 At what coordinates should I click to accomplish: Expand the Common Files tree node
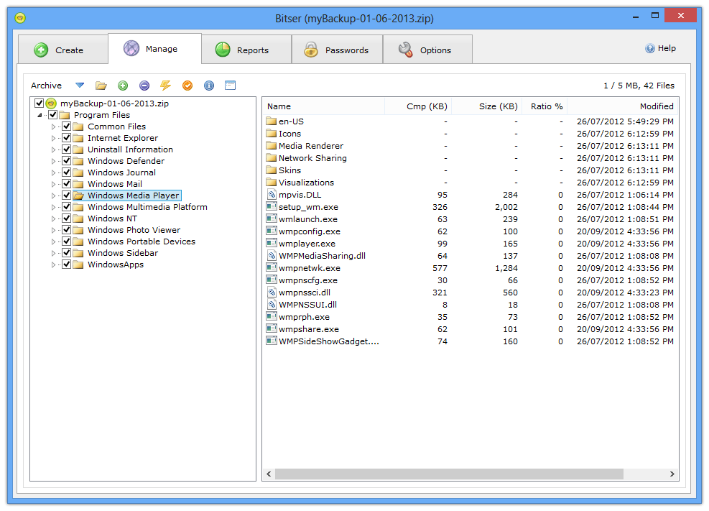pyautogui.click(x=53, y=126)
